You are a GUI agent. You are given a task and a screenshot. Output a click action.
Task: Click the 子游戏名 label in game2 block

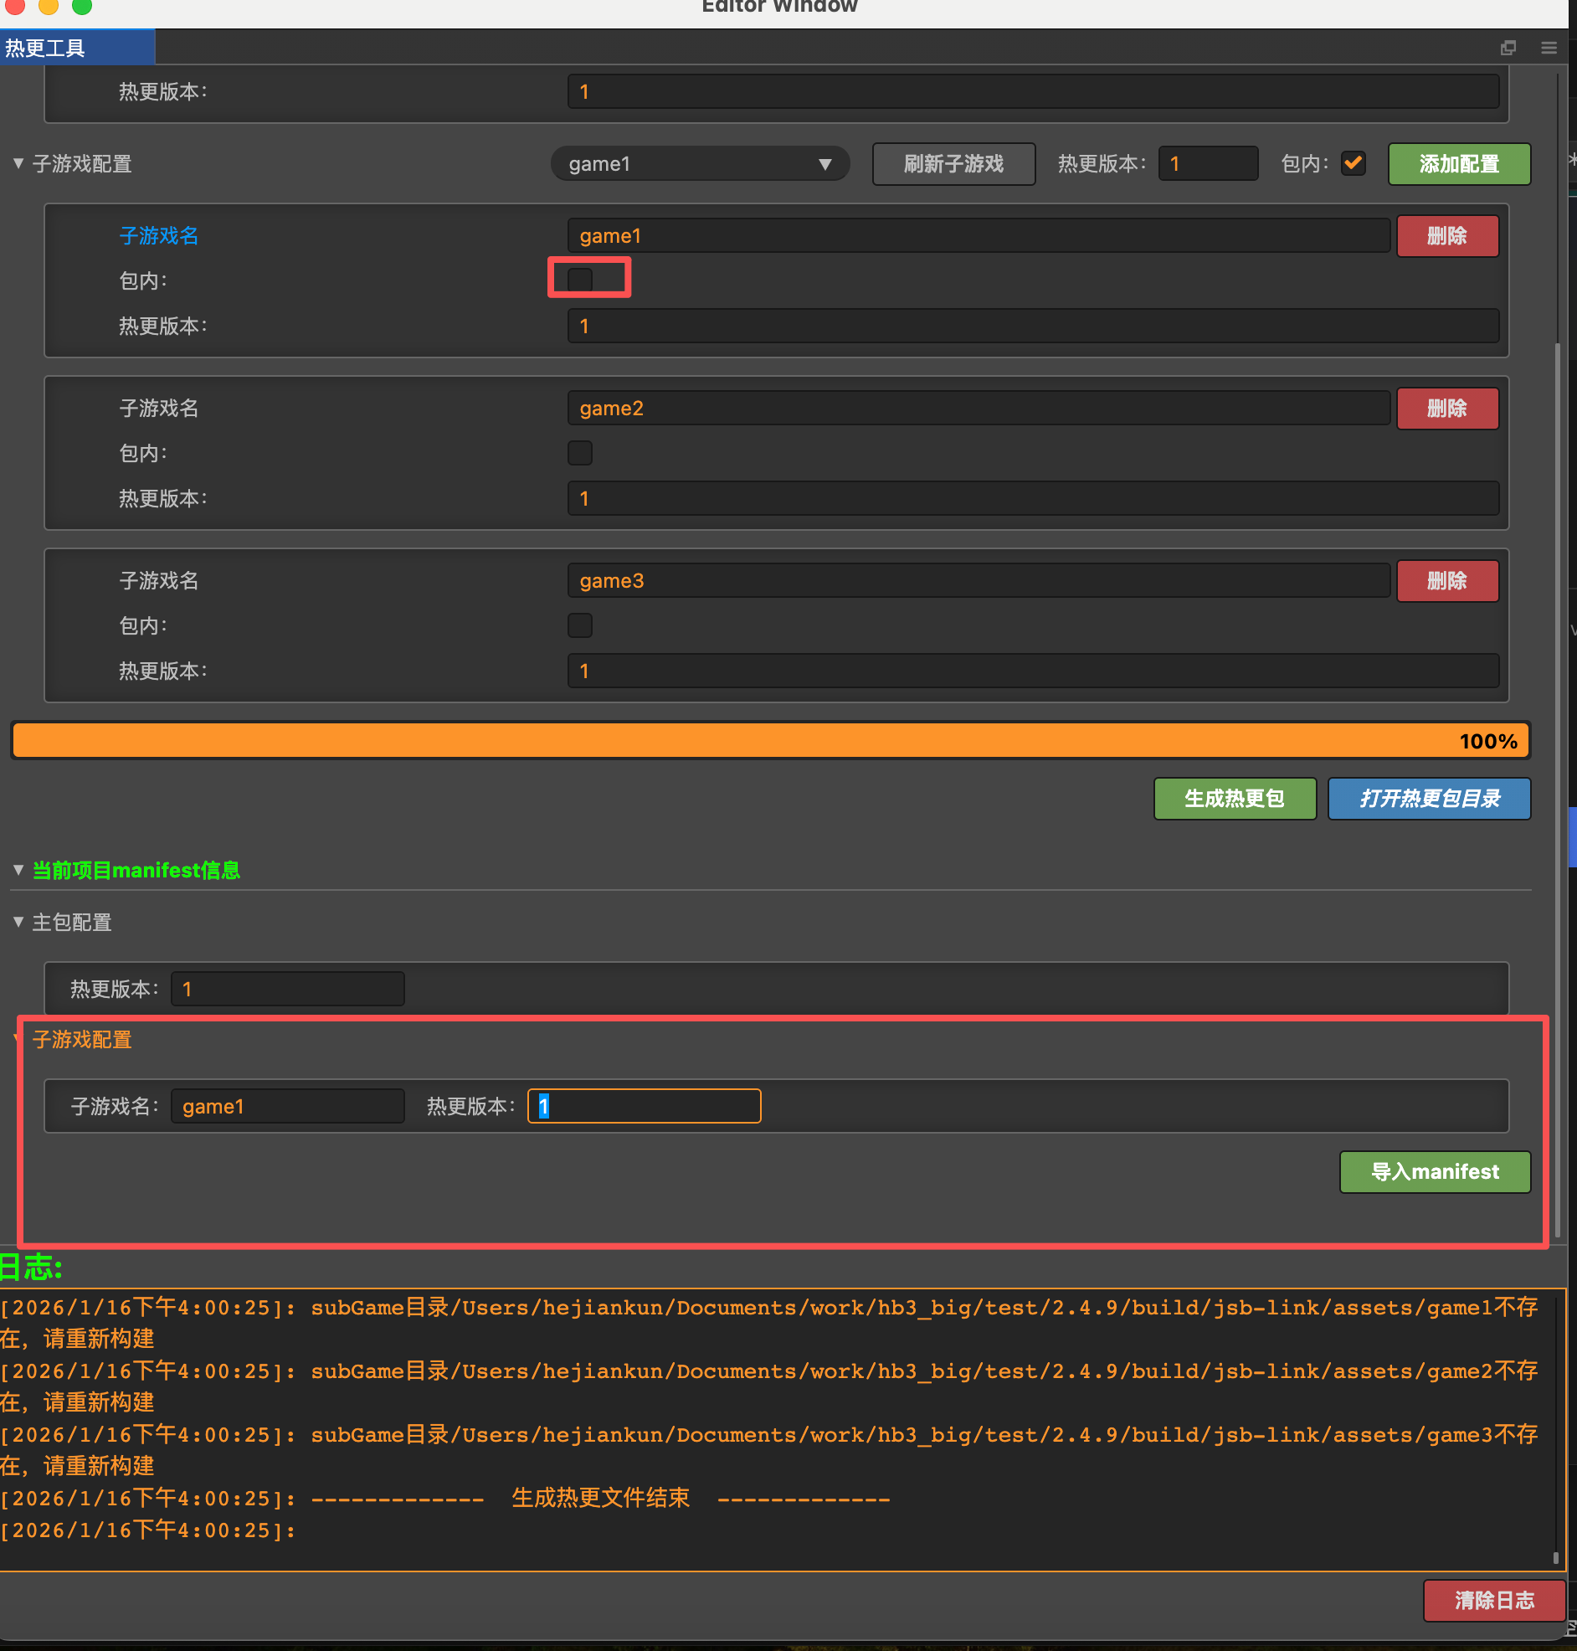tap(159, 409)
